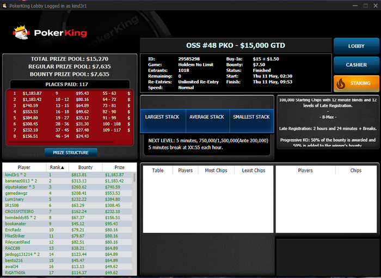Switch to the Largest Stack tab
This screenshot has width=381, height=278.
click(x=162, y=121)
